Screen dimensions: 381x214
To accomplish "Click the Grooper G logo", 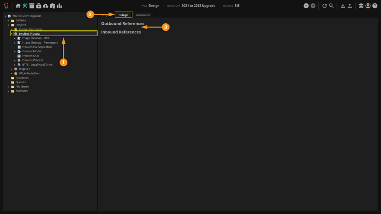I will coord(6,5).
